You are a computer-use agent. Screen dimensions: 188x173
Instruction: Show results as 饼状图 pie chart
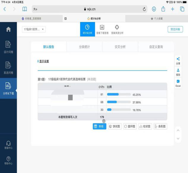coord(114,126)
